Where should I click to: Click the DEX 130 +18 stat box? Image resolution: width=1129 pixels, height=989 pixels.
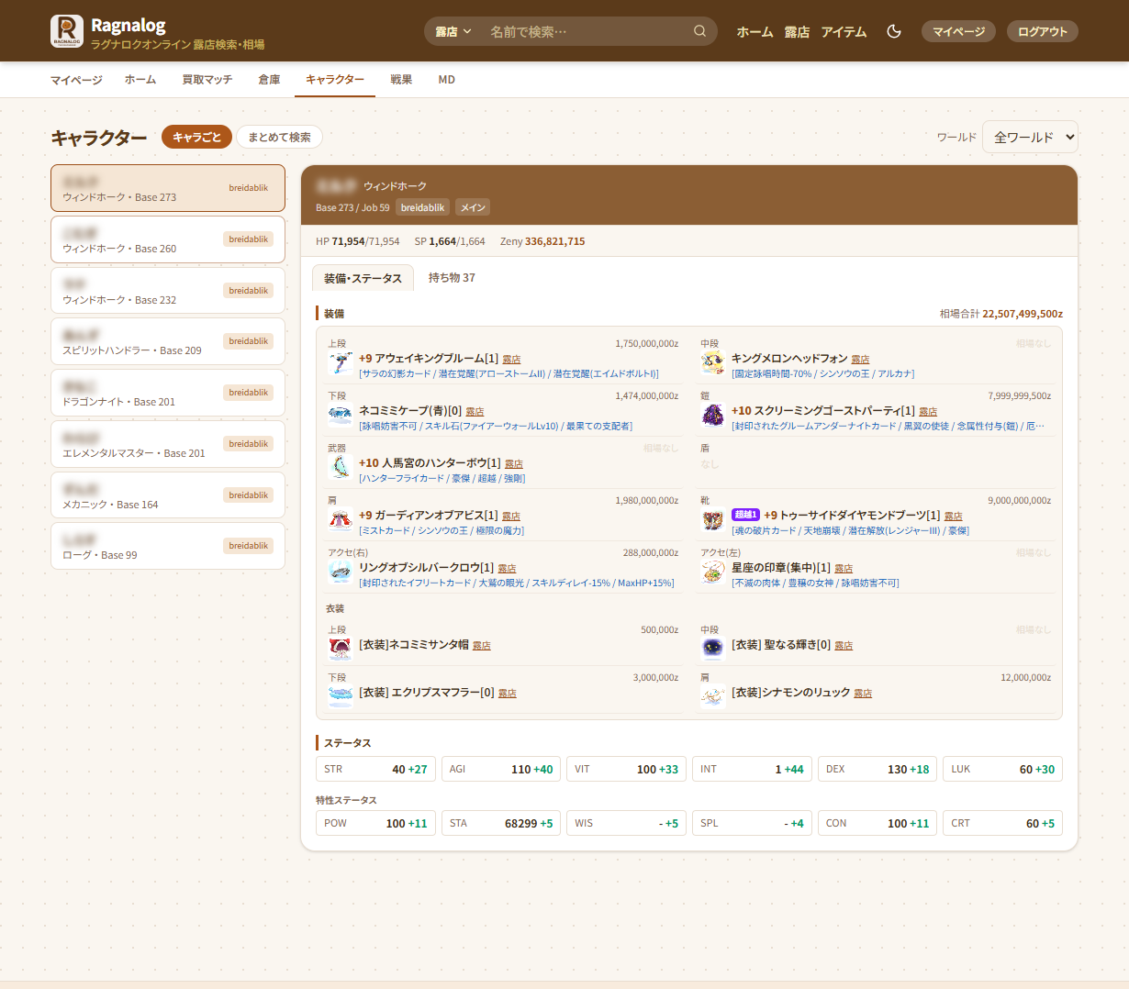click(877, 769)
